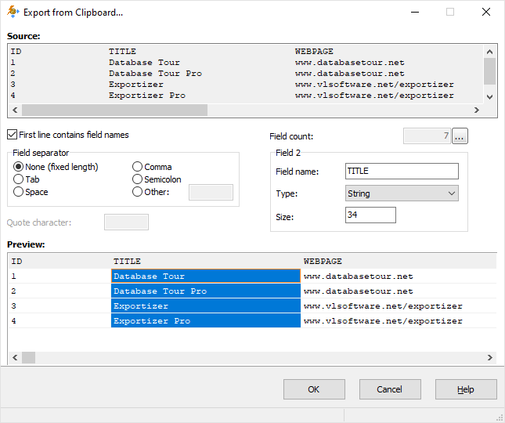The height and width of the screenshot is (423, 505).
Task: Click 'TITLE' header in Source text
Action: point(122,52)
